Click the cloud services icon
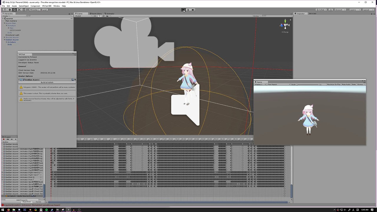Viewport: 377px width, 212px height. click(331, 10)
